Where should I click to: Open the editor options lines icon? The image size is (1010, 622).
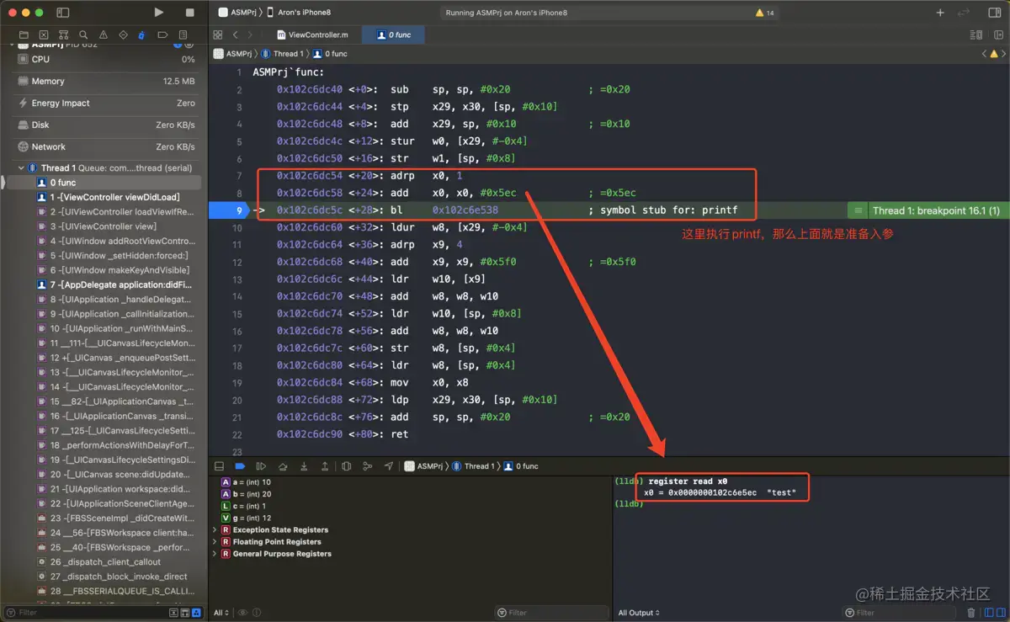click(x=975, y=35)
